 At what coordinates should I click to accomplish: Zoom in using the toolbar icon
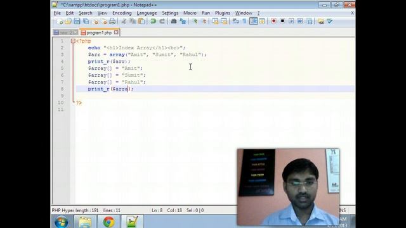coord(195,22)
